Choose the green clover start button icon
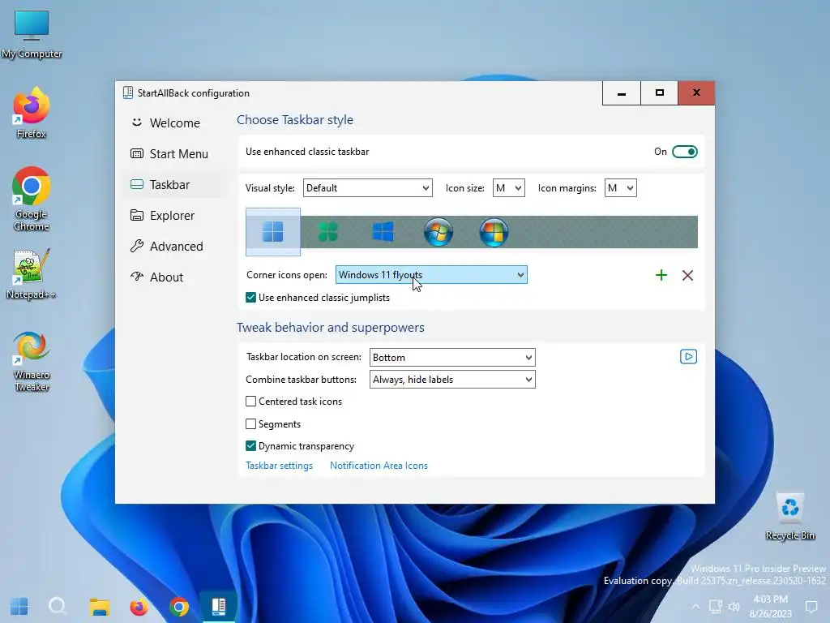830x623 pixels. click(x=328, y=232)
